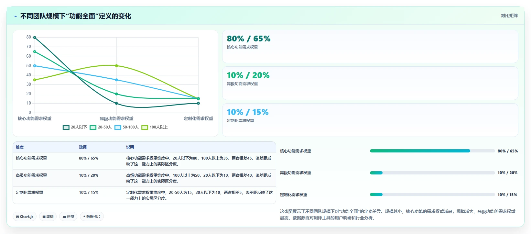
Task: Toggle the 20人以下 legend series
Action: 75,127
